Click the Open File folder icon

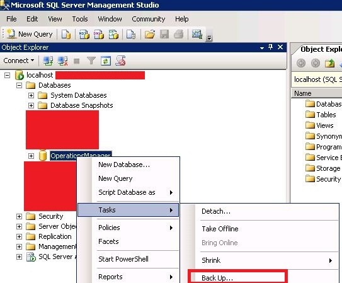[150, 34]
